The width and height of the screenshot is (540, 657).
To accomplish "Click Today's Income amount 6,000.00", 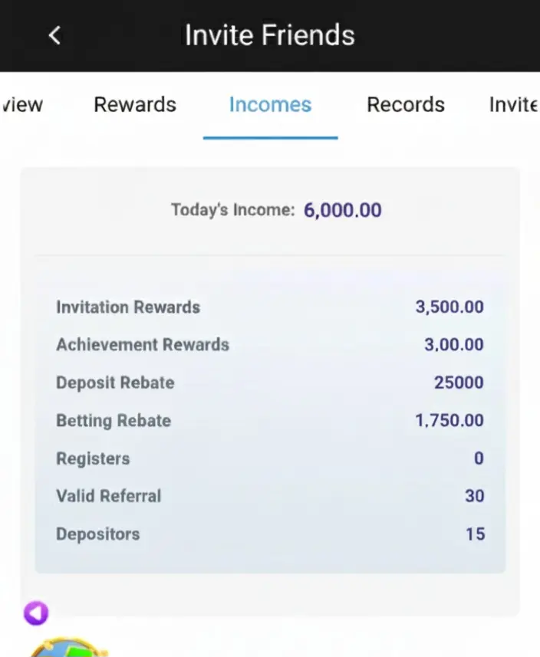I will click(343, 210).
